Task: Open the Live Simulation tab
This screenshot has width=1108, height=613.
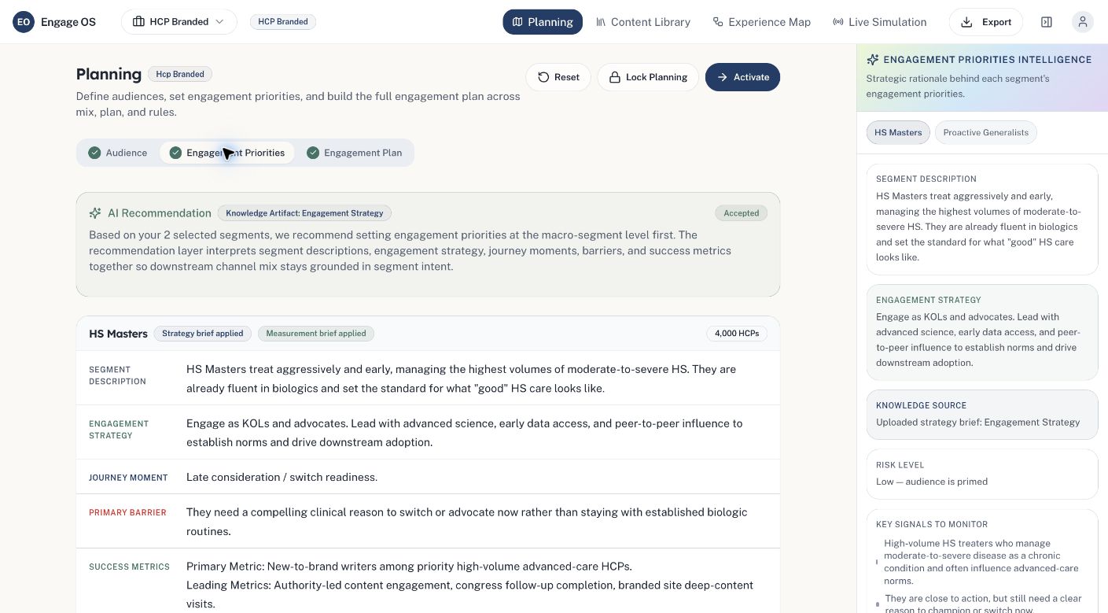Action: click(879, 22)
